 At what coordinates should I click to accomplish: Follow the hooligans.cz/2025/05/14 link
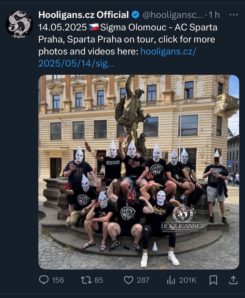coord(117,57)
